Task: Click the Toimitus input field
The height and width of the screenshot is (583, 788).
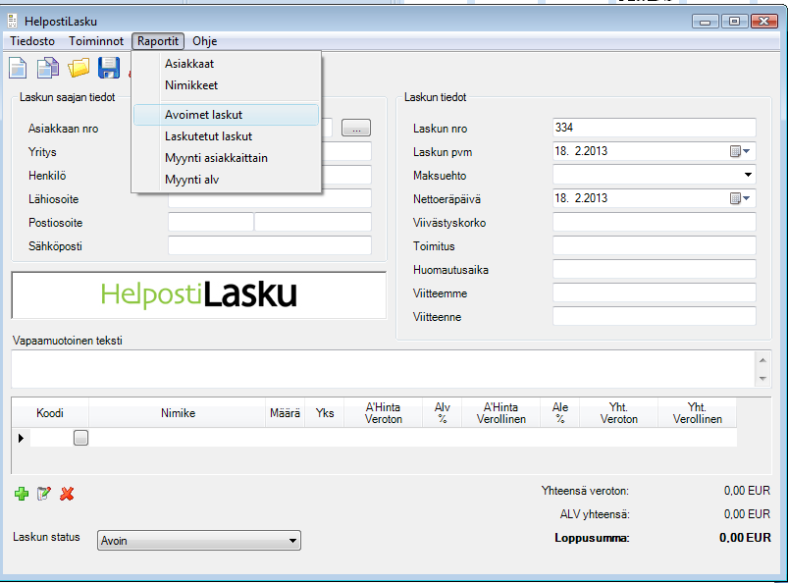Action: tap(655, 245)
